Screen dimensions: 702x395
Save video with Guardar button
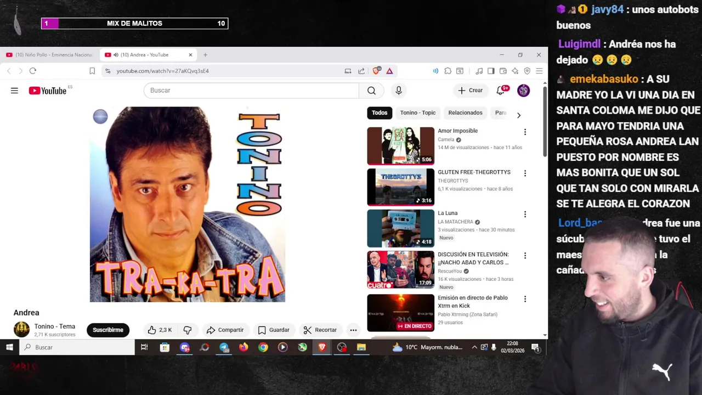(x=274, y=330)
